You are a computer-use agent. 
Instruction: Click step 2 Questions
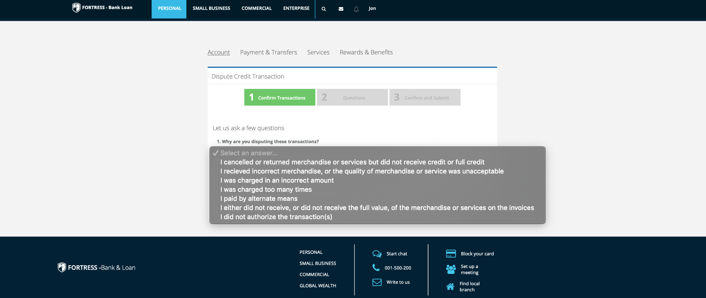pos(352,97)
